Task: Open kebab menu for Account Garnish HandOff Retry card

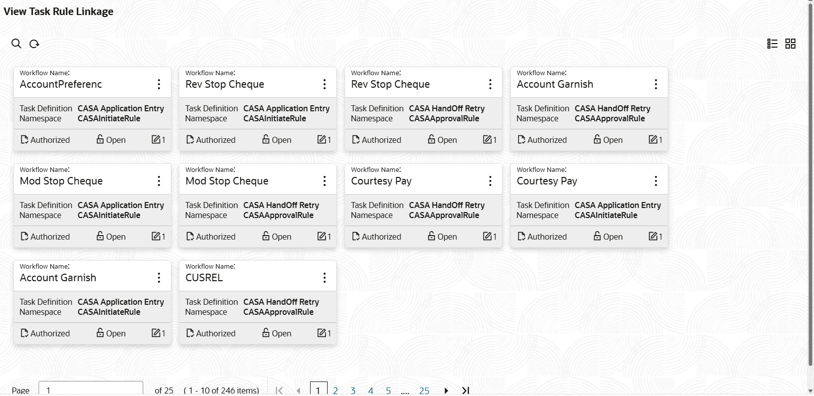Action: tap(656, 84)
